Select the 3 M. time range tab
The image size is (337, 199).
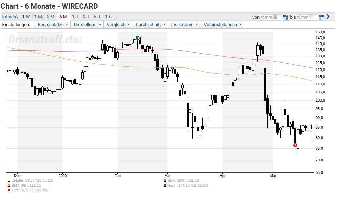[x=51, y=17]
